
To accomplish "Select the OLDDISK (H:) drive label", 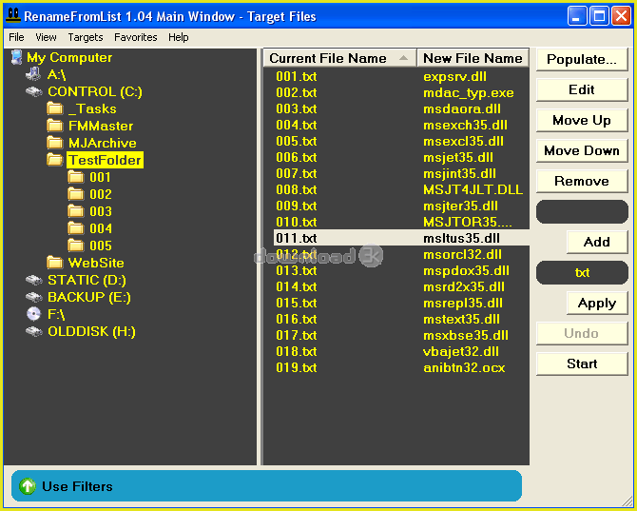I will [x=91, y=332].
